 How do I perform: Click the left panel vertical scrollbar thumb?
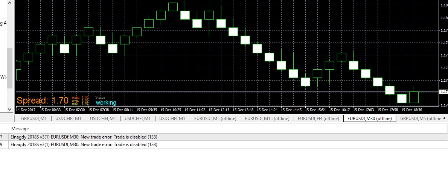[9, 68]
